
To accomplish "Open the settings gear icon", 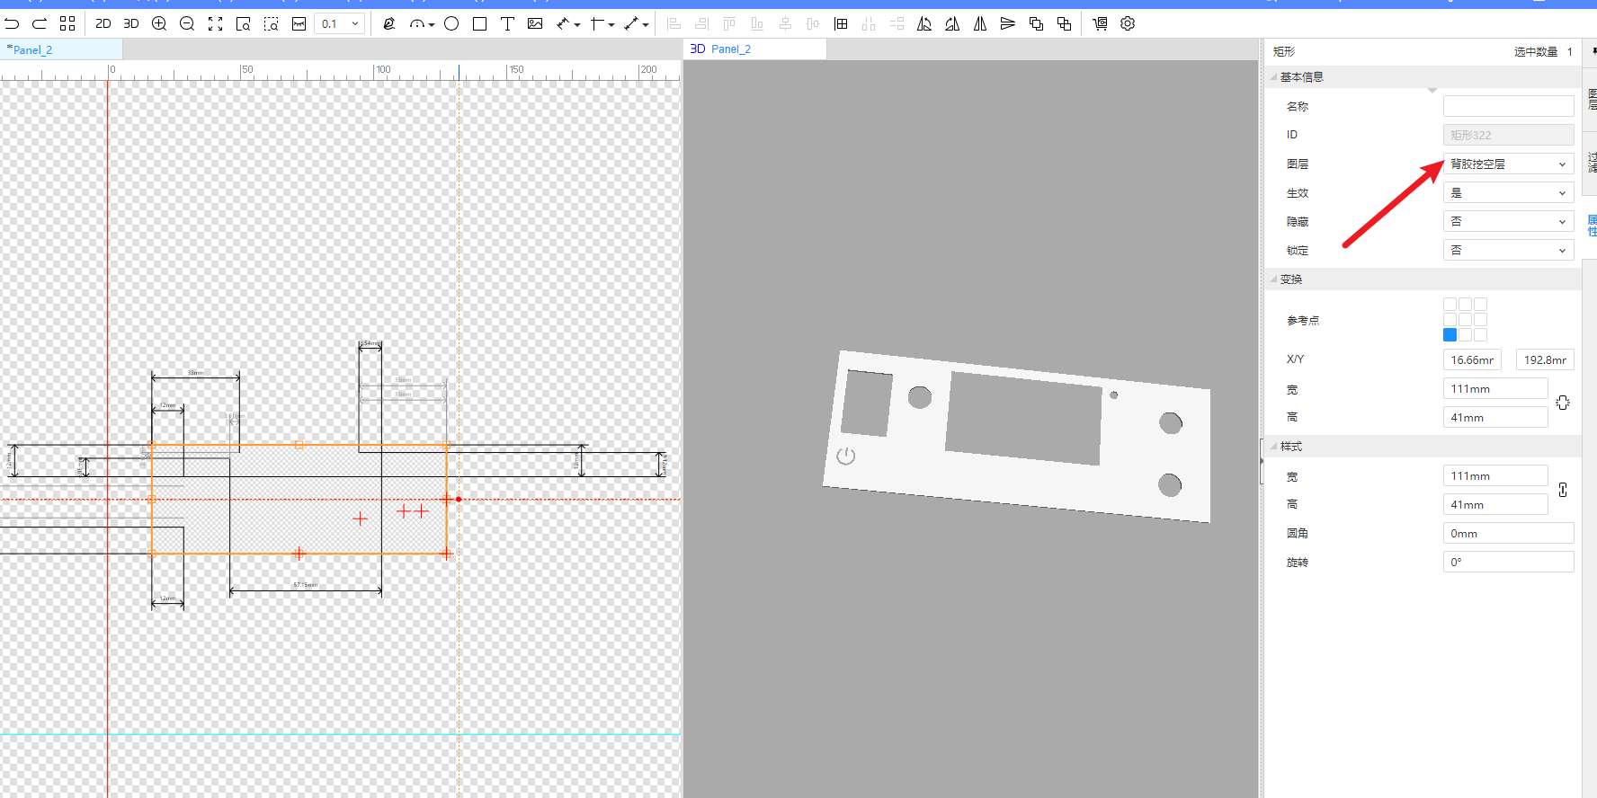I will coord(1128,23).
